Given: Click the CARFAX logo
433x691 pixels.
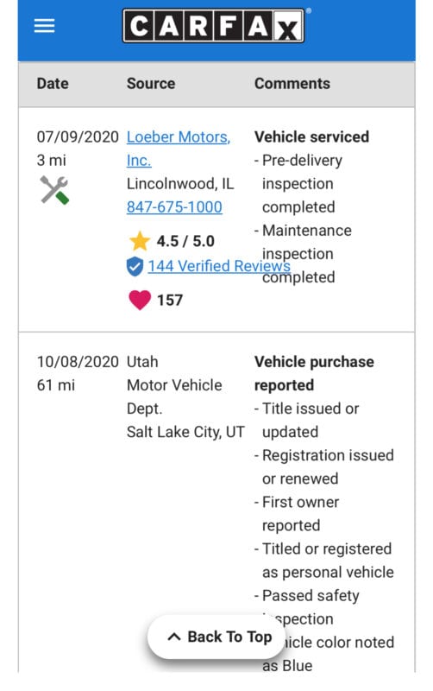Looking at the screenshot, I should (x=214, y=26).
